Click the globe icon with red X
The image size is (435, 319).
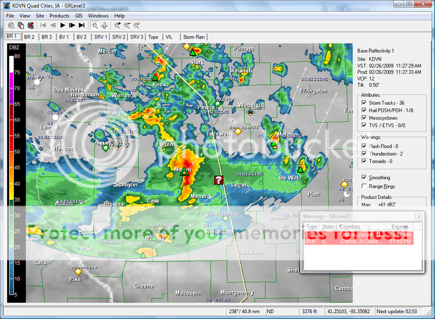click(x=30, y=26)
